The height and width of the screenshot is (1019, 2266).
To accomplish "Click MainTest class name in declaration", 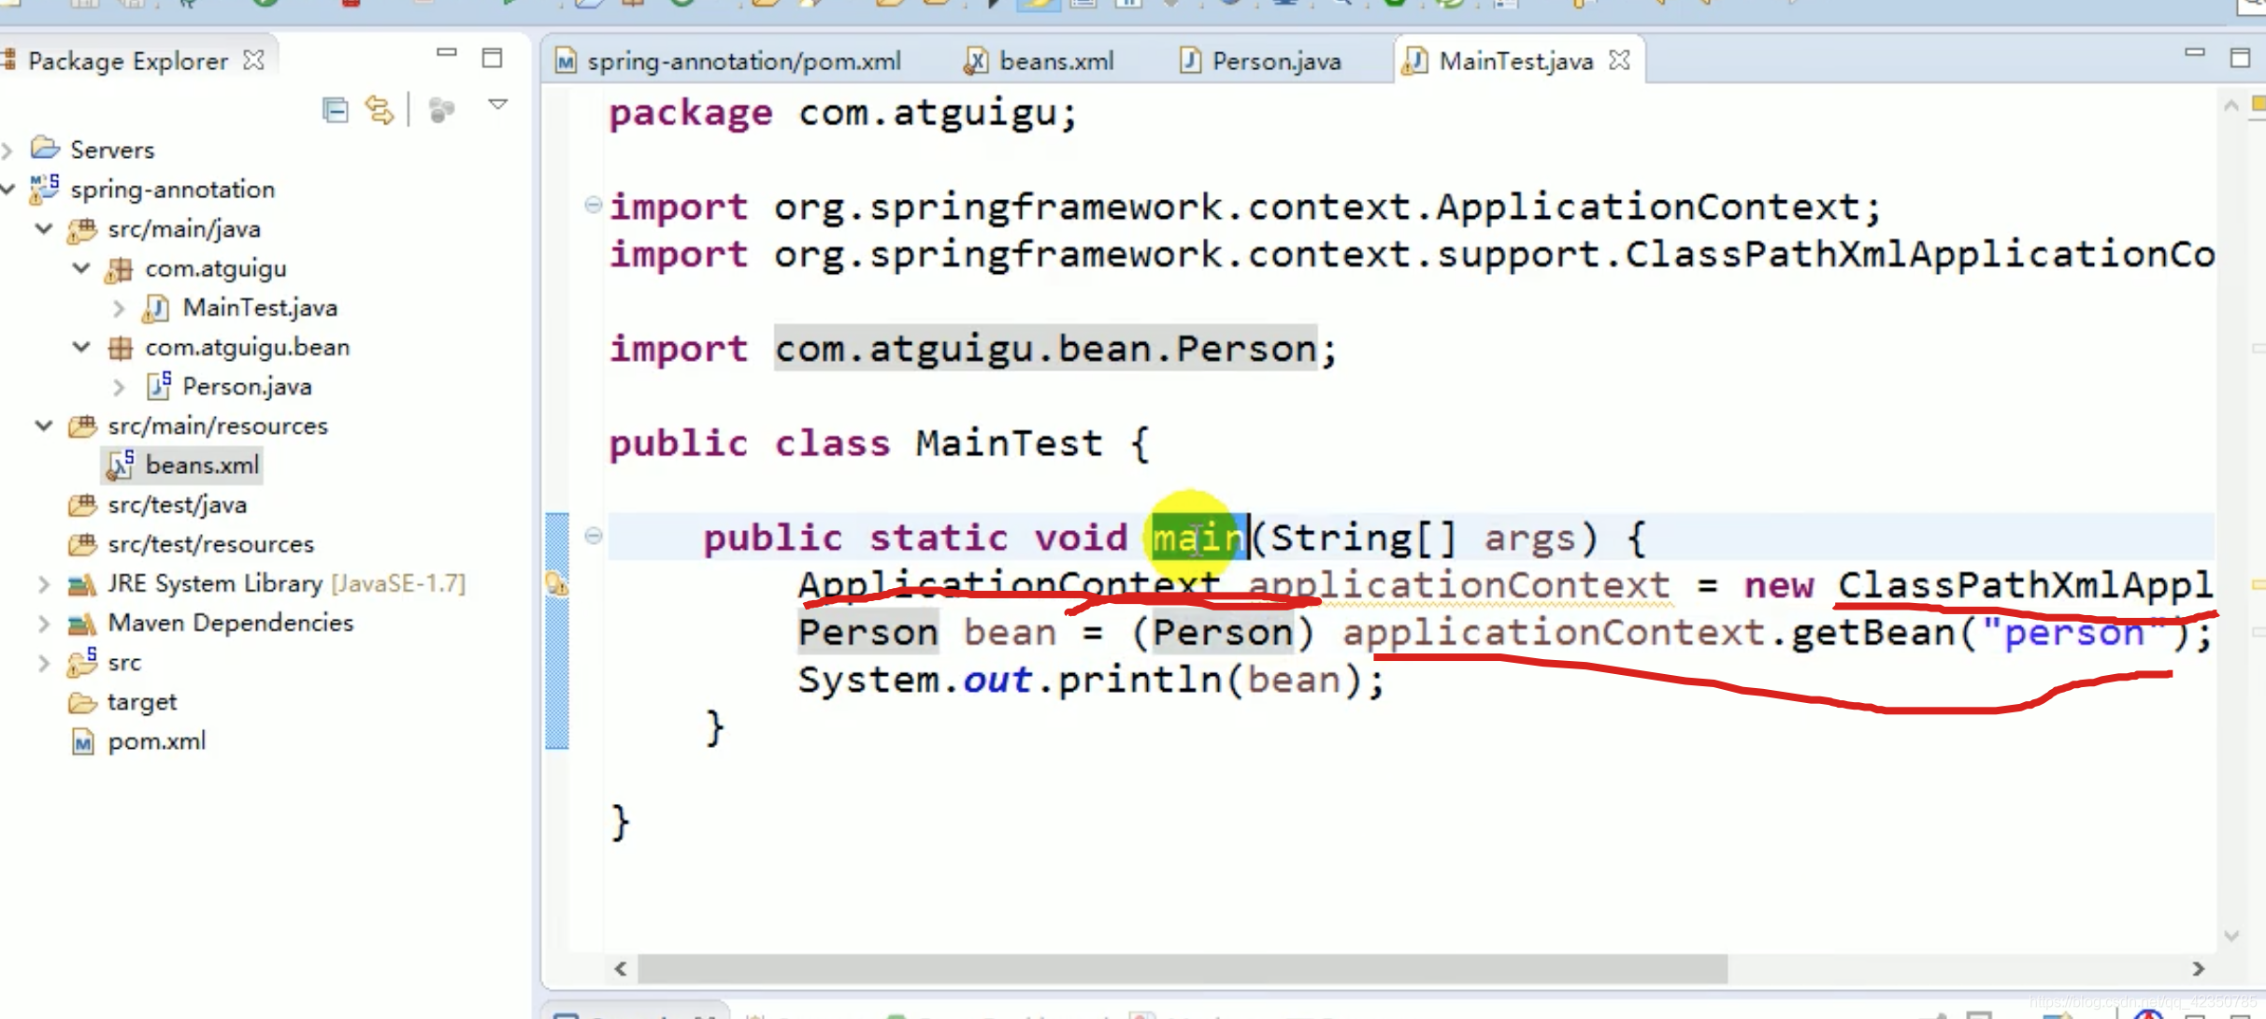I will [1010, 443].
